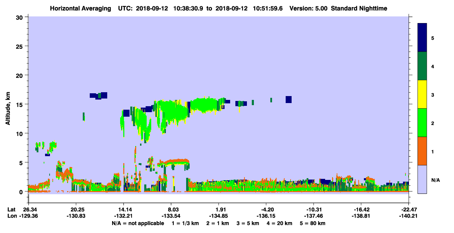
Task: Click the latitude value -4.20
Action: click(x=266, y=210)
